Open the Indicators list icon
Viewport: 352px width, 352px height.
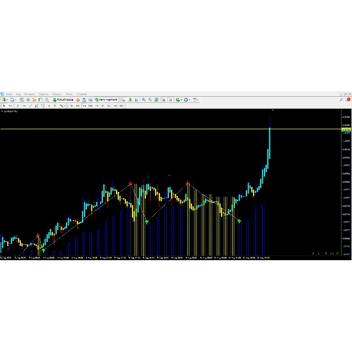coord(178,100)
